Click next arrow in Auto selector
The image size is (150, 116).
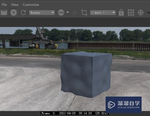[x=104, y=13]
